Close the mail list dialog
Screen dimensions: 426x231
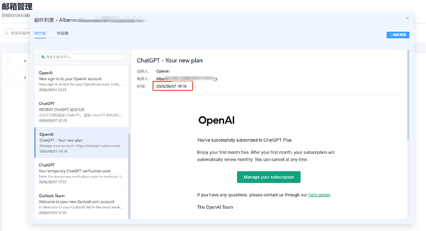click(x=407, y=18)
